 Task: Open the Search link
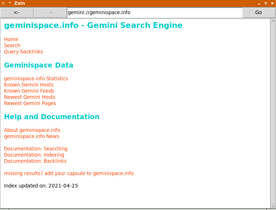pyautogui.click(x=12, y=45)
